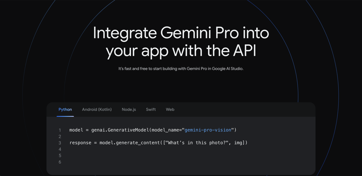
Task: Select the highlighted gemini-pro-vision string
Action: click(208, 130)
